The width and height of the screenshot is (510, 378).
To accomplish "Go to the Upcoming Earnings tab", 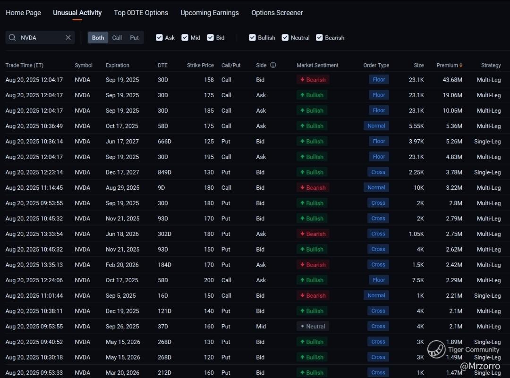I will click(209, 13).
